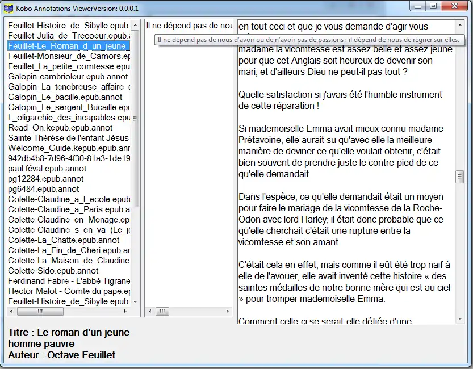
Task: Select Colette-Claudine_s_en_va file
Action: [x=69, y=230]
